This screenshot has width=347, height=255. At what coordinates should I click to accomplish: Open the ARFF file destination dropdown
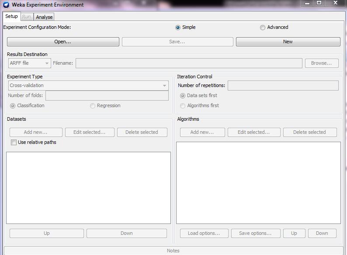click(30, 63)
